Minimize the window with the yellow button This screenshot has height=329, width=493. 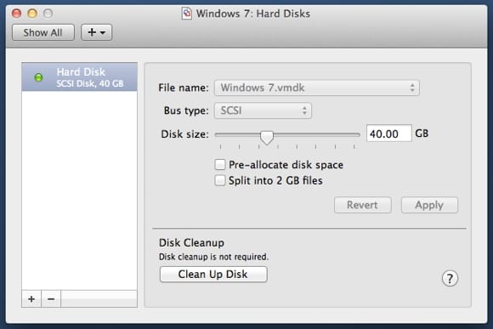pyautogui.click(x=32, y=14)
